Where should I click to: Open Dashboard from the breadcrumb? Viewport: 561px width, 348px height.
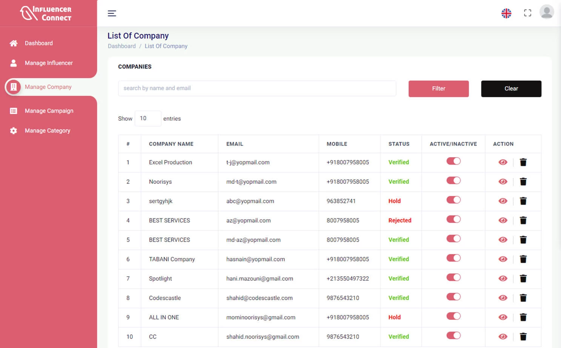[x=121, y=46]
